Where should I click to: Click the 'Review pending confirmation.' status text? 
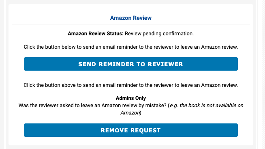pyautogui.click(x=159, y=34)
